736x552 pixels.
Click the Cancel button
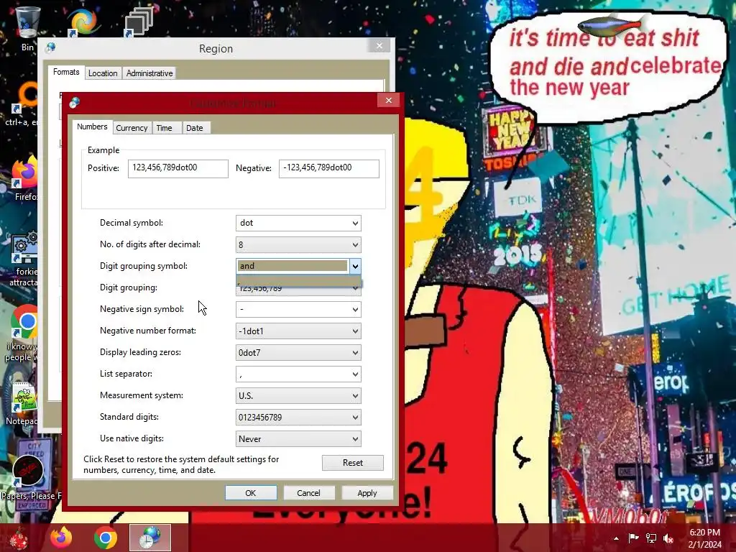tap(308, 493)
